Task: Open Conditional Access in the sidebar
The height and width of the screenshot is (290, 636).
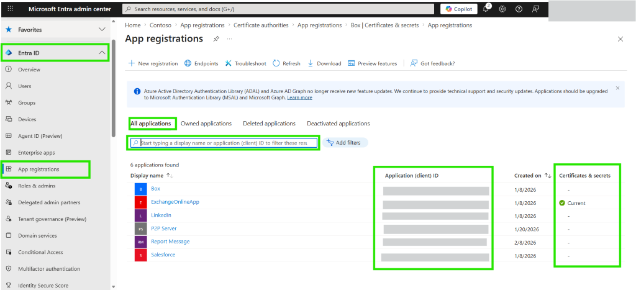Action: (40, 252)
